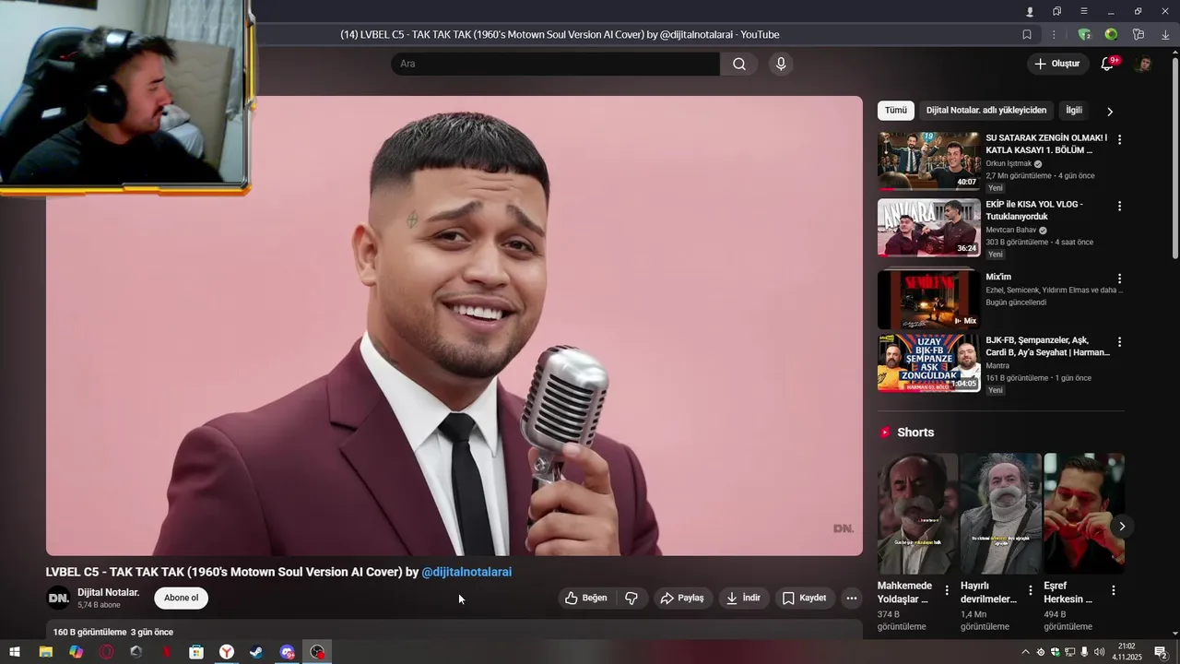Select the Tümü filter chip
Image resolution: width=1180 pixels, height=664 pixels.
pyautogui.click(x=896, y=111)
